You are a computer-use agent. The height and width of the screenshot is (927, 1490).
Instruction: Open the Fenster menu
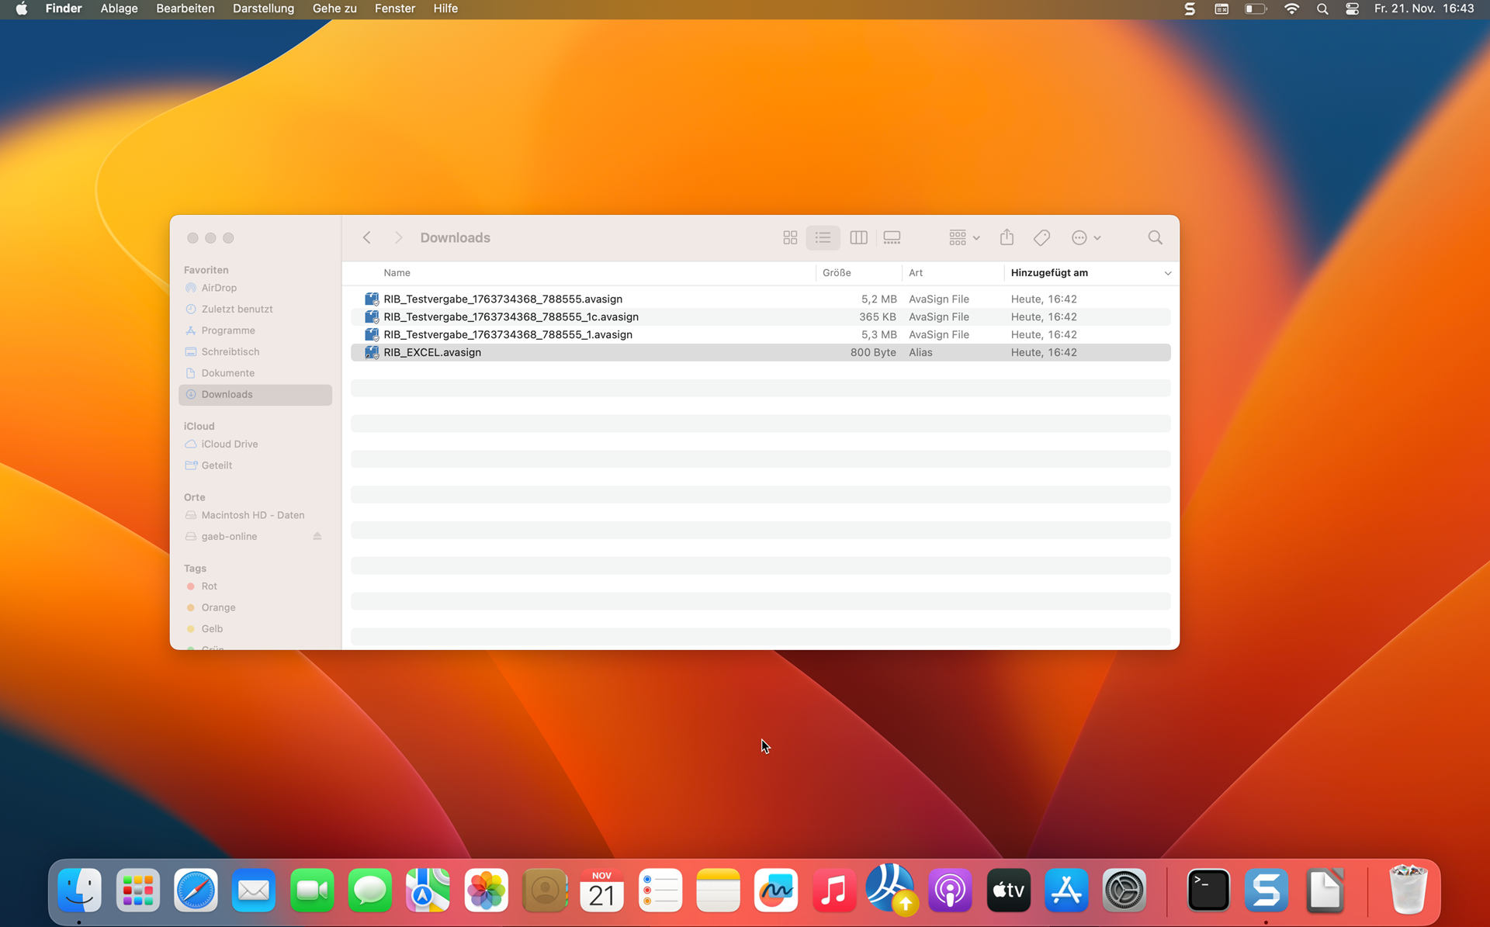coord(394,9)
